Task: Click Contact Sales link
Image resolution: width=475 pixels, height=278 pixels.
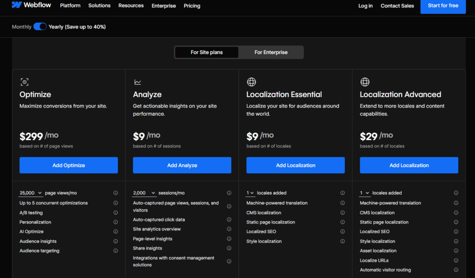Action: (x=397, y=6)
